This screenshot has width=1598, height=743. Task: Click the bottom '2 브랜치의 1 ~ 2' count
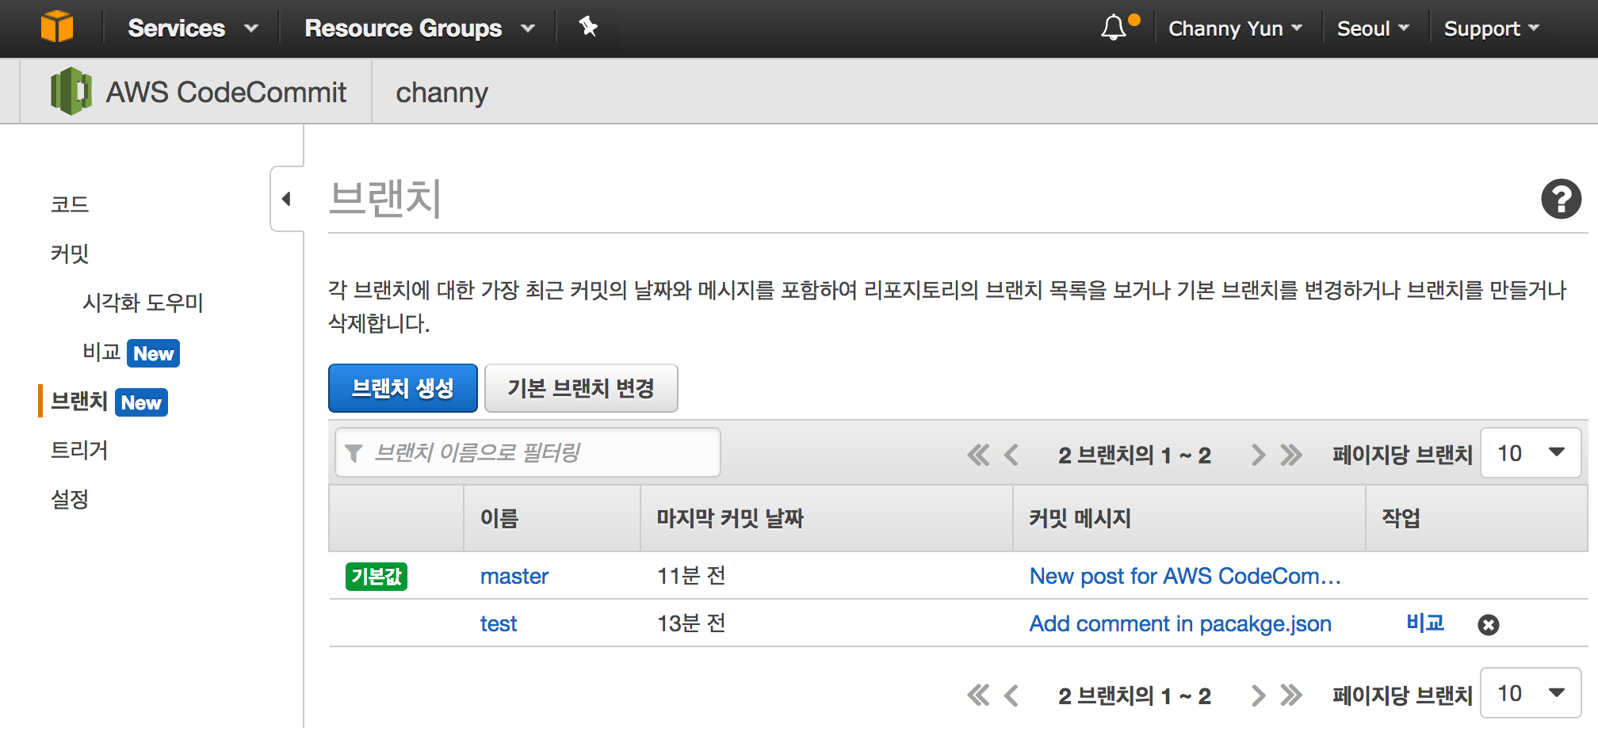1134,695
